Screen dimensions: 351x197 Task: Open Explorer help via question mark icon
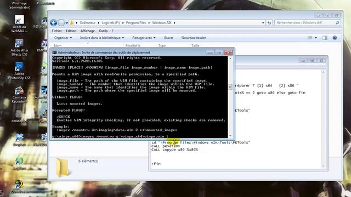pos(335,38)
